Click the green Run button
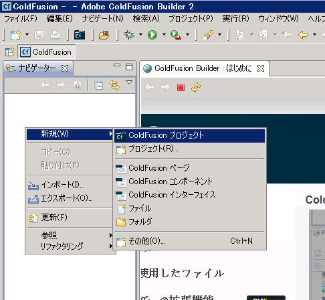The width and height of the screenshot is (325, 300). pyautogui.click(x=152, y=35)
